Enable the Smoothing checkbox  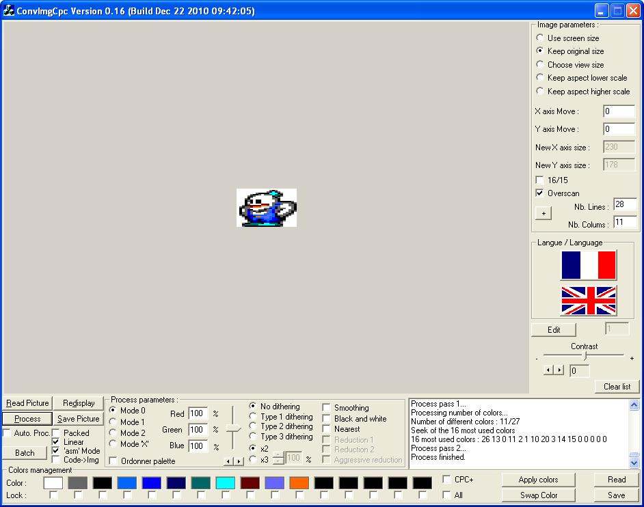(x=327, y=408)
